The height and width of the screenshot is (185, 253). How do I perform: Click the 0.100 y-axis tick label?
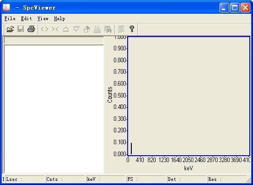click(x=120, y=142)
